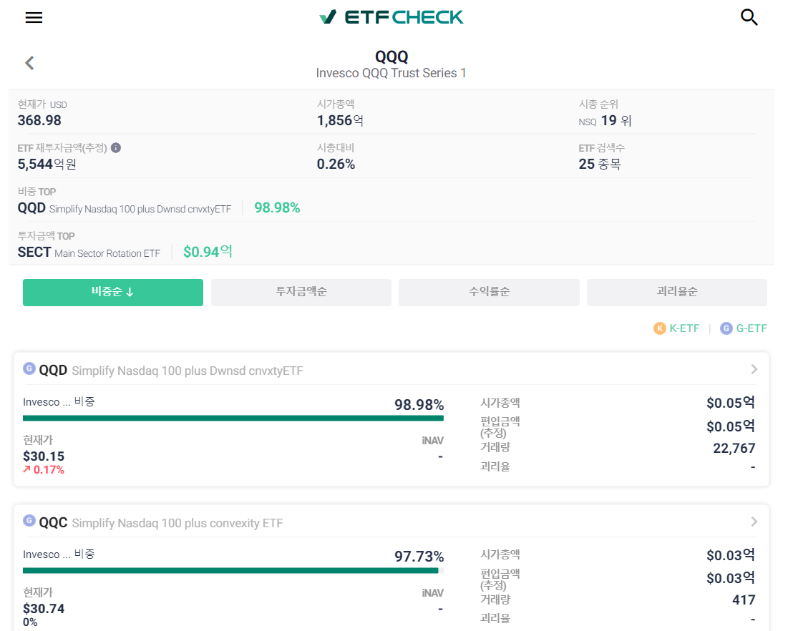Click 5,544억원 reinvestment amount

coord(47,165)
